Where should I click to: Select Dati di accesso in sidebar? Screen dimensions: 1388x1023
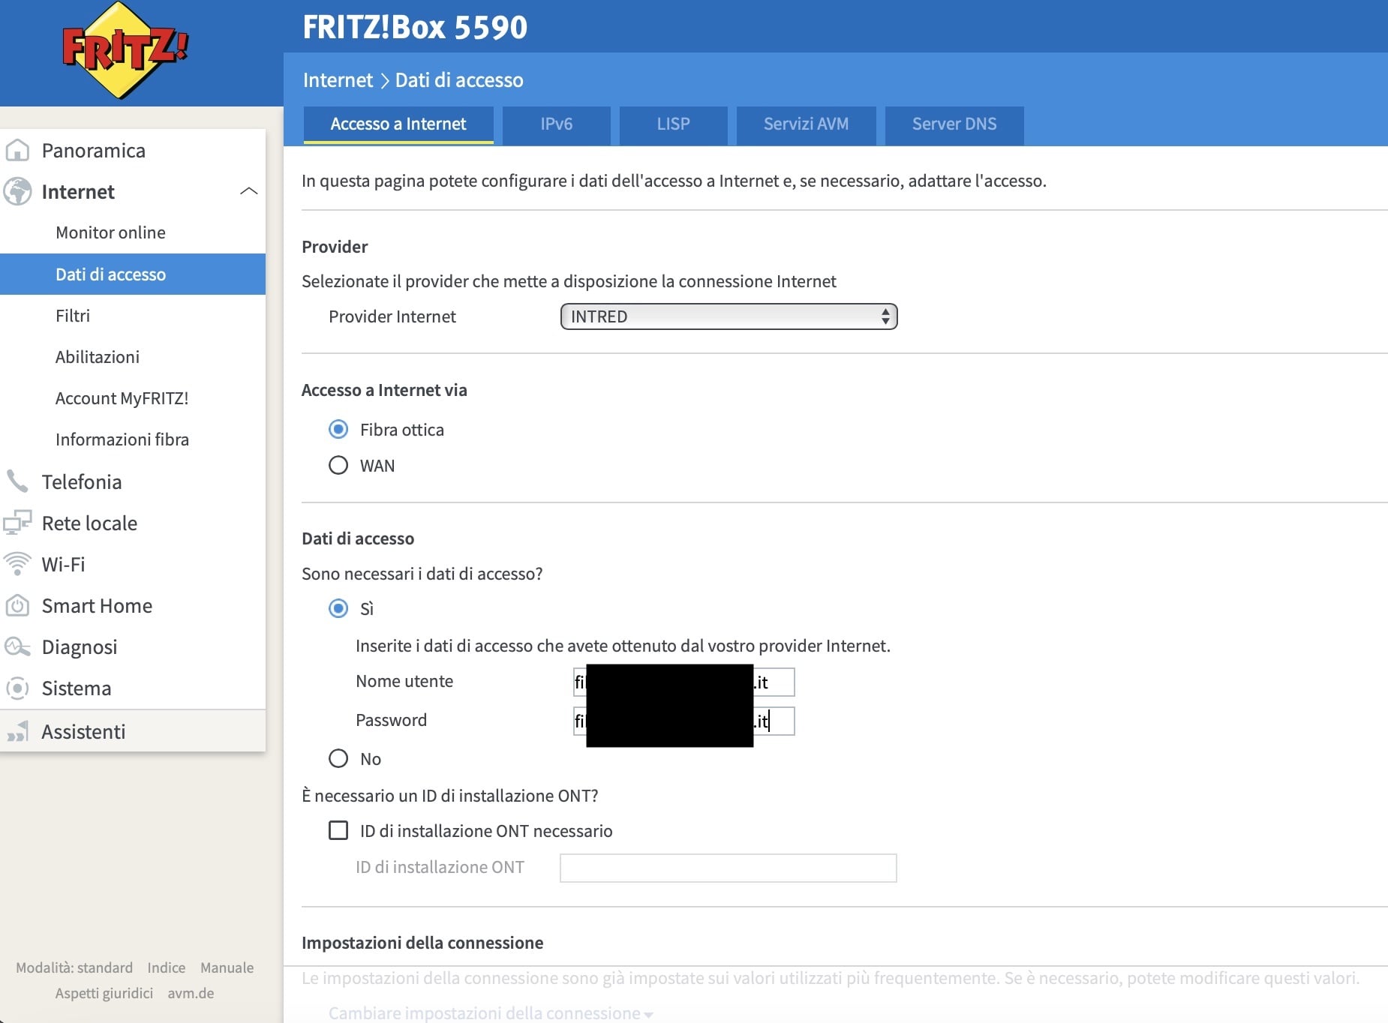point(133,274)
